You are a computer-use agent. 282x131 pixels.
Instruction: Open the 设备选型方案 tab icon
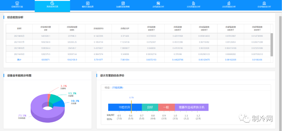pyautogui.click(x=17, y=3)
